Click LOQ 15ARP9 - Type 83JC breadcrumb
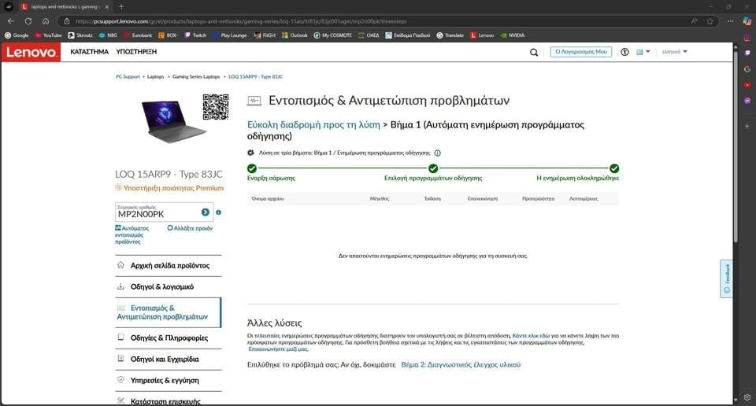This screenshot has height=406, width=756. point(255,76)
